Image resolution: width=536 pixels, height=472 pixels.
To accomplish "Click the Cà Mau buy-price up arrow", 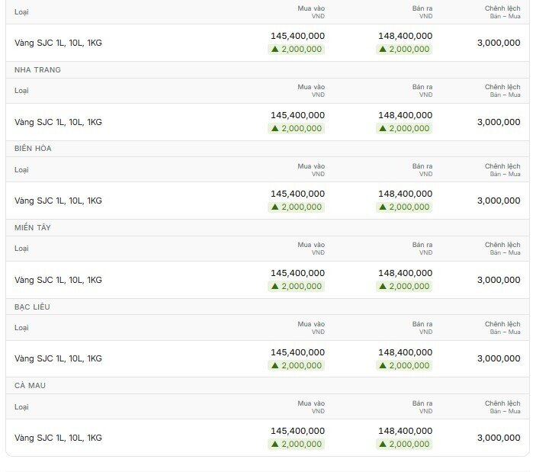I will (274, 444).
